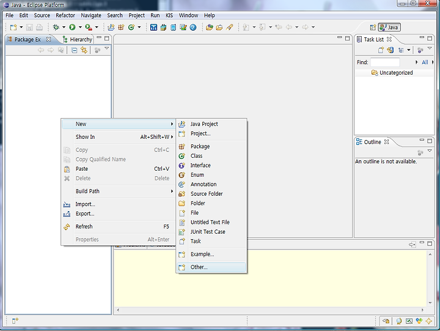The height and width of the screenshot is (331, 440).
Task: Close the Outline view tab
Action: (387, 142)
